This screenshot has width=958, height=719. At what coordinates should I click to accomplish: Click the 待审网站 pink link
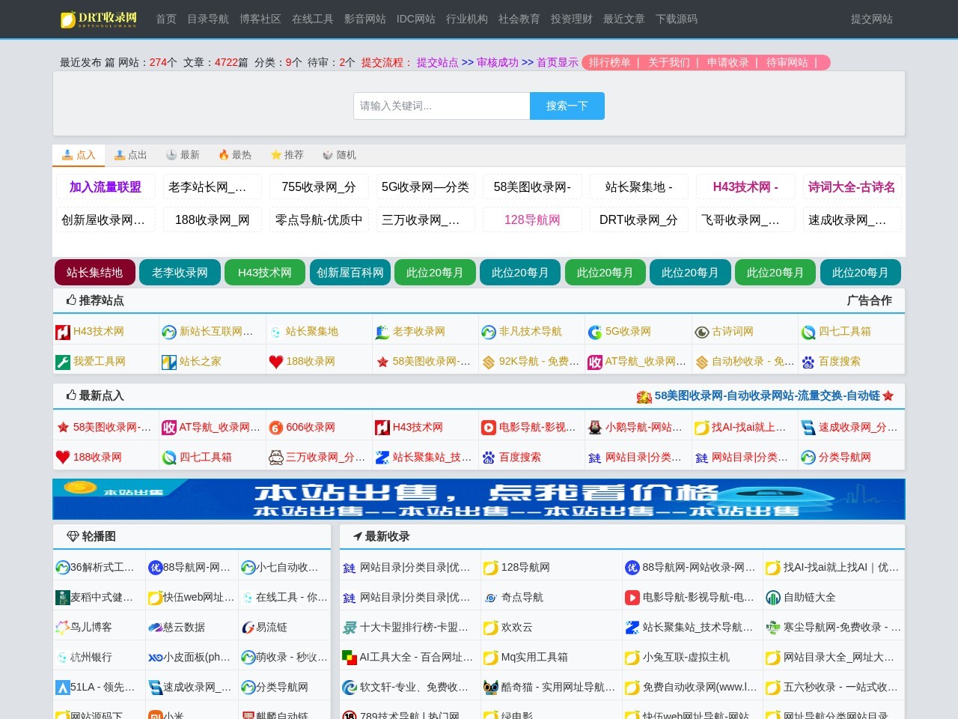pyautogui.click(x=787, y=62)
